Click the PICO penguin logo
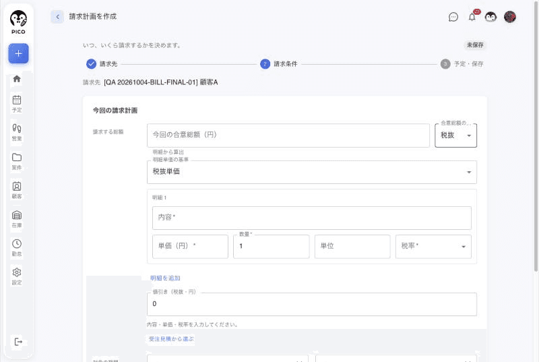This screenshot has width=539, height=362. pyautogui.click(x=18, y=22)
